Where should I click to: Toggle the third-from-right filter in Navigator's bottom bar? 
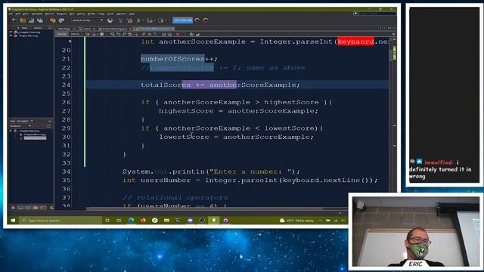pyautogui.click(x=36, y=208)
